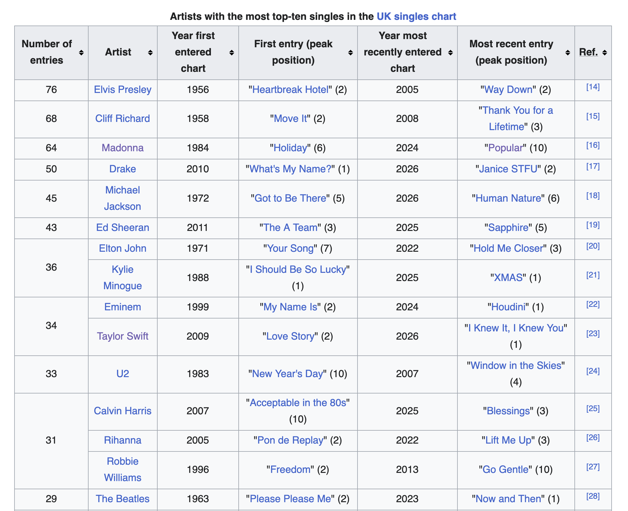Go to Ed Sheeran page
Viewport: 628px width, 511px height.
tap(123, 228)
